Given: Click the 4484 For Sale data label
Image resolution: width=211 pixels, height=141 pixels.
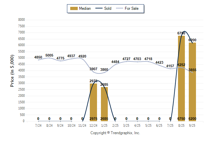Looking at the screenshot, I should click(x=115, y=62).
